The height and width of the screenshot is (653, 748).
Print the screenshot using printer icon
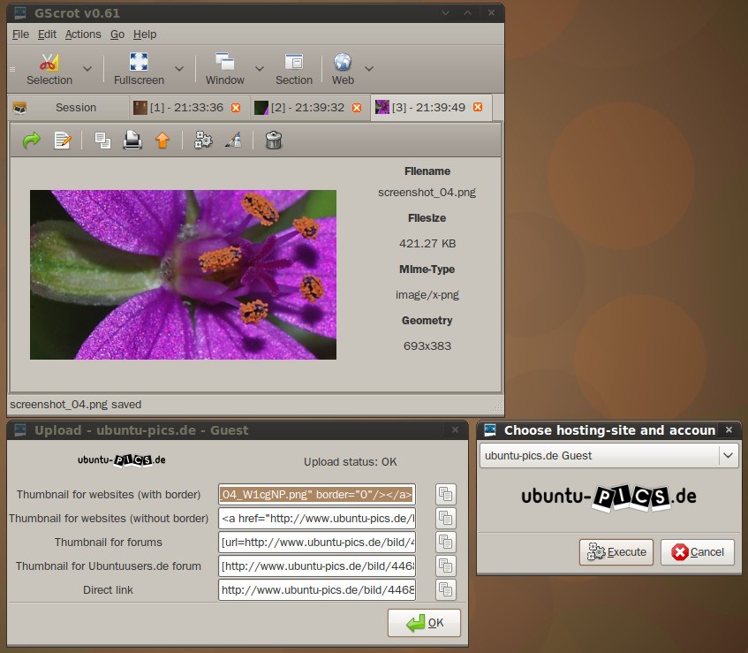(132, 140)
